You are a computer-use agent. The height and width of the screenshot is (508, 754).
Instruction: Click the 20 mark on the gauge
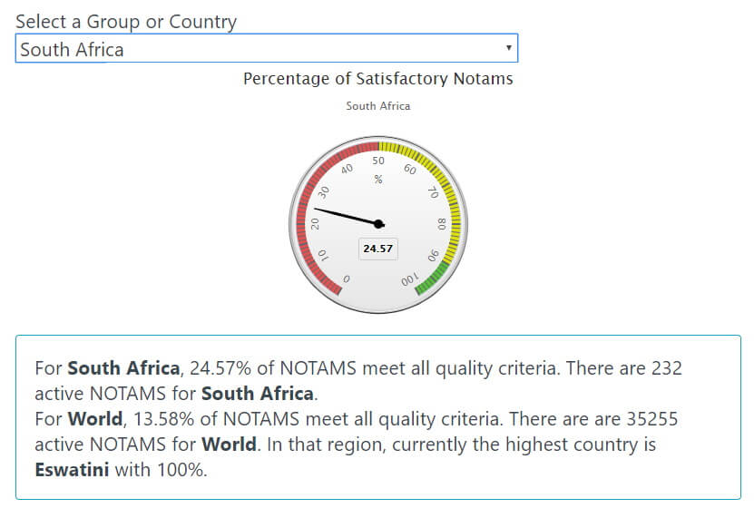tap(315, 224)
